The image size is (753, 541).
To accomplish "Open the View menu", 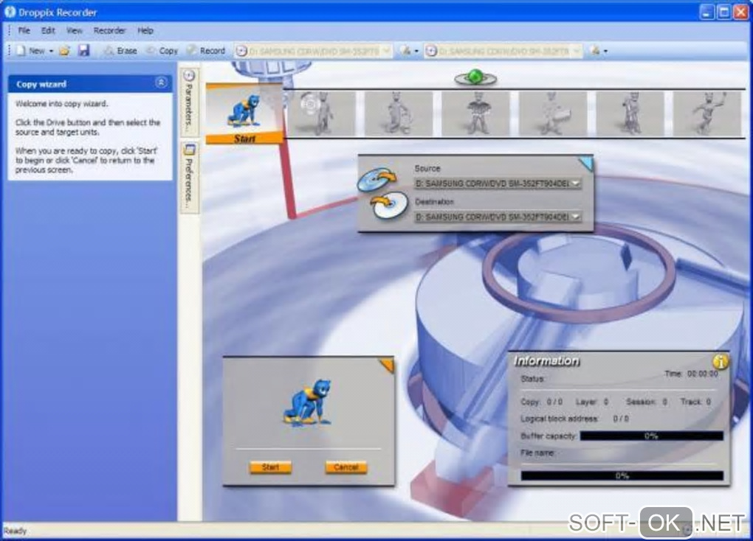I will click(74, 31).
